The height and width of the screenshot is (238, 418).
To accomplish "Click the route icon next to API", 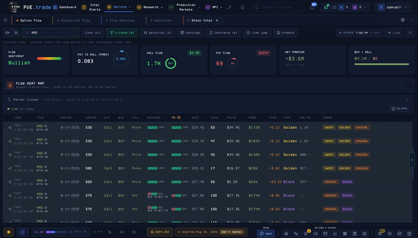I will pos(229,7).
